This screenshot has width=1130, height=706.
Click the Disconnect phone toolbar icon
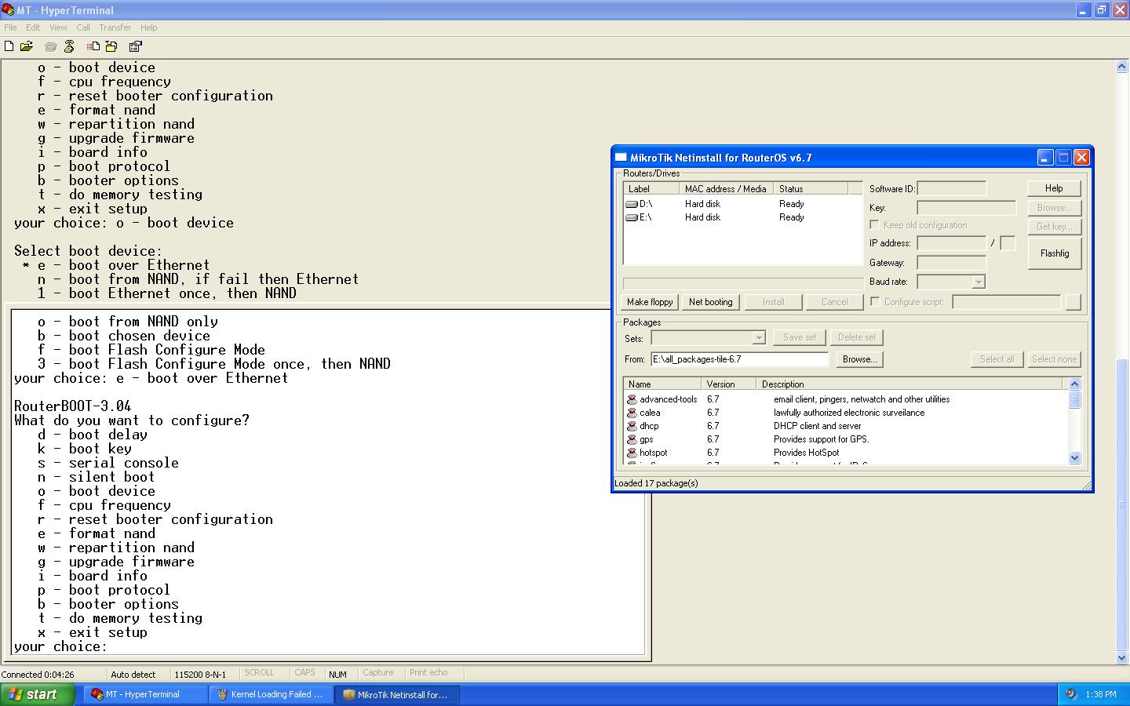tap(69, 46)
